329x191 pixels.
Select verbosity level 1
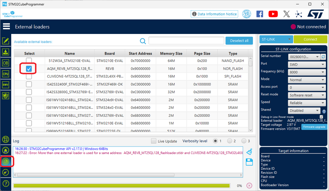215,141
